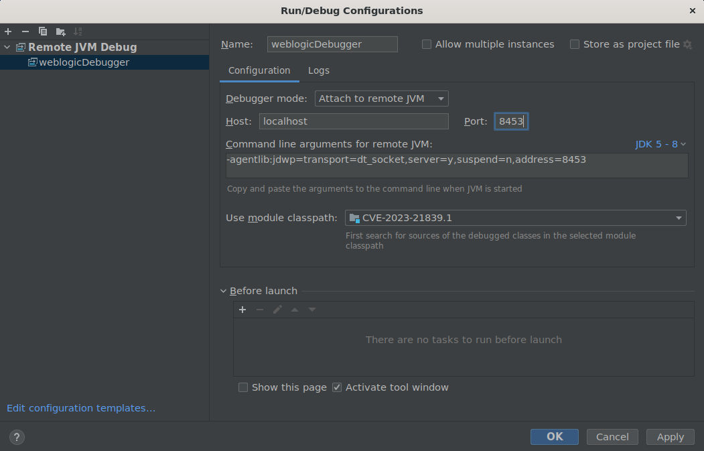Check Store as project file

[575, 44]
